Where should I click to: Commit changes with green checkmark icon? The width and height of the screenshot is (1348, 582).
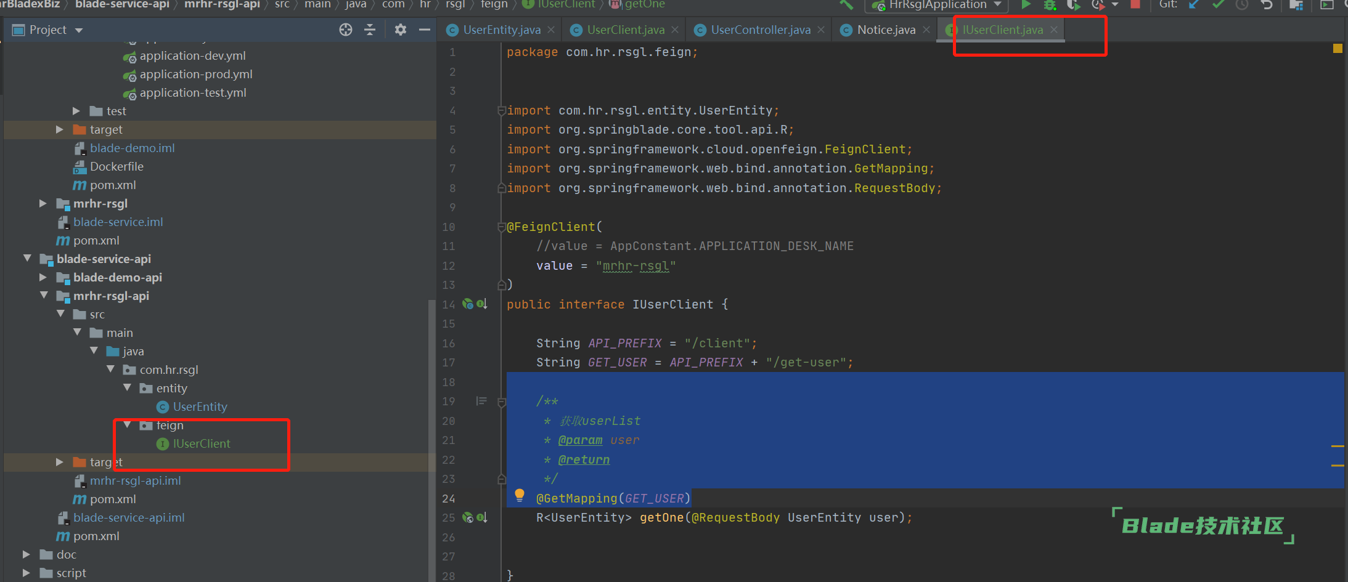[x=1218, y=4]
